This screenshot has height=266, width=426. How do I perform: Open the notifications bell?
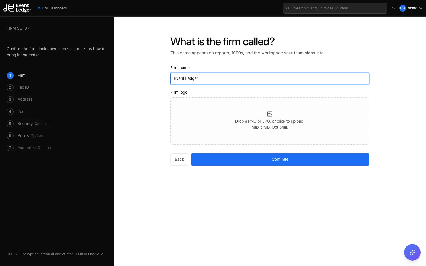coord(393,8)
